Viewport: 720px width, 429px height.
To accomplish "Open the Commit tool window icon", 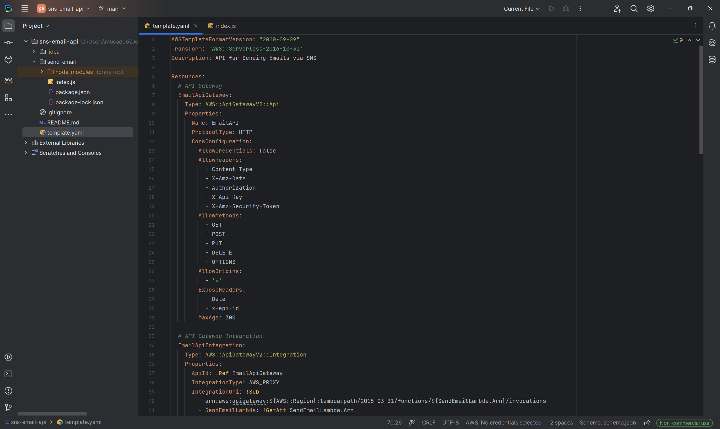I will [8, 43].
